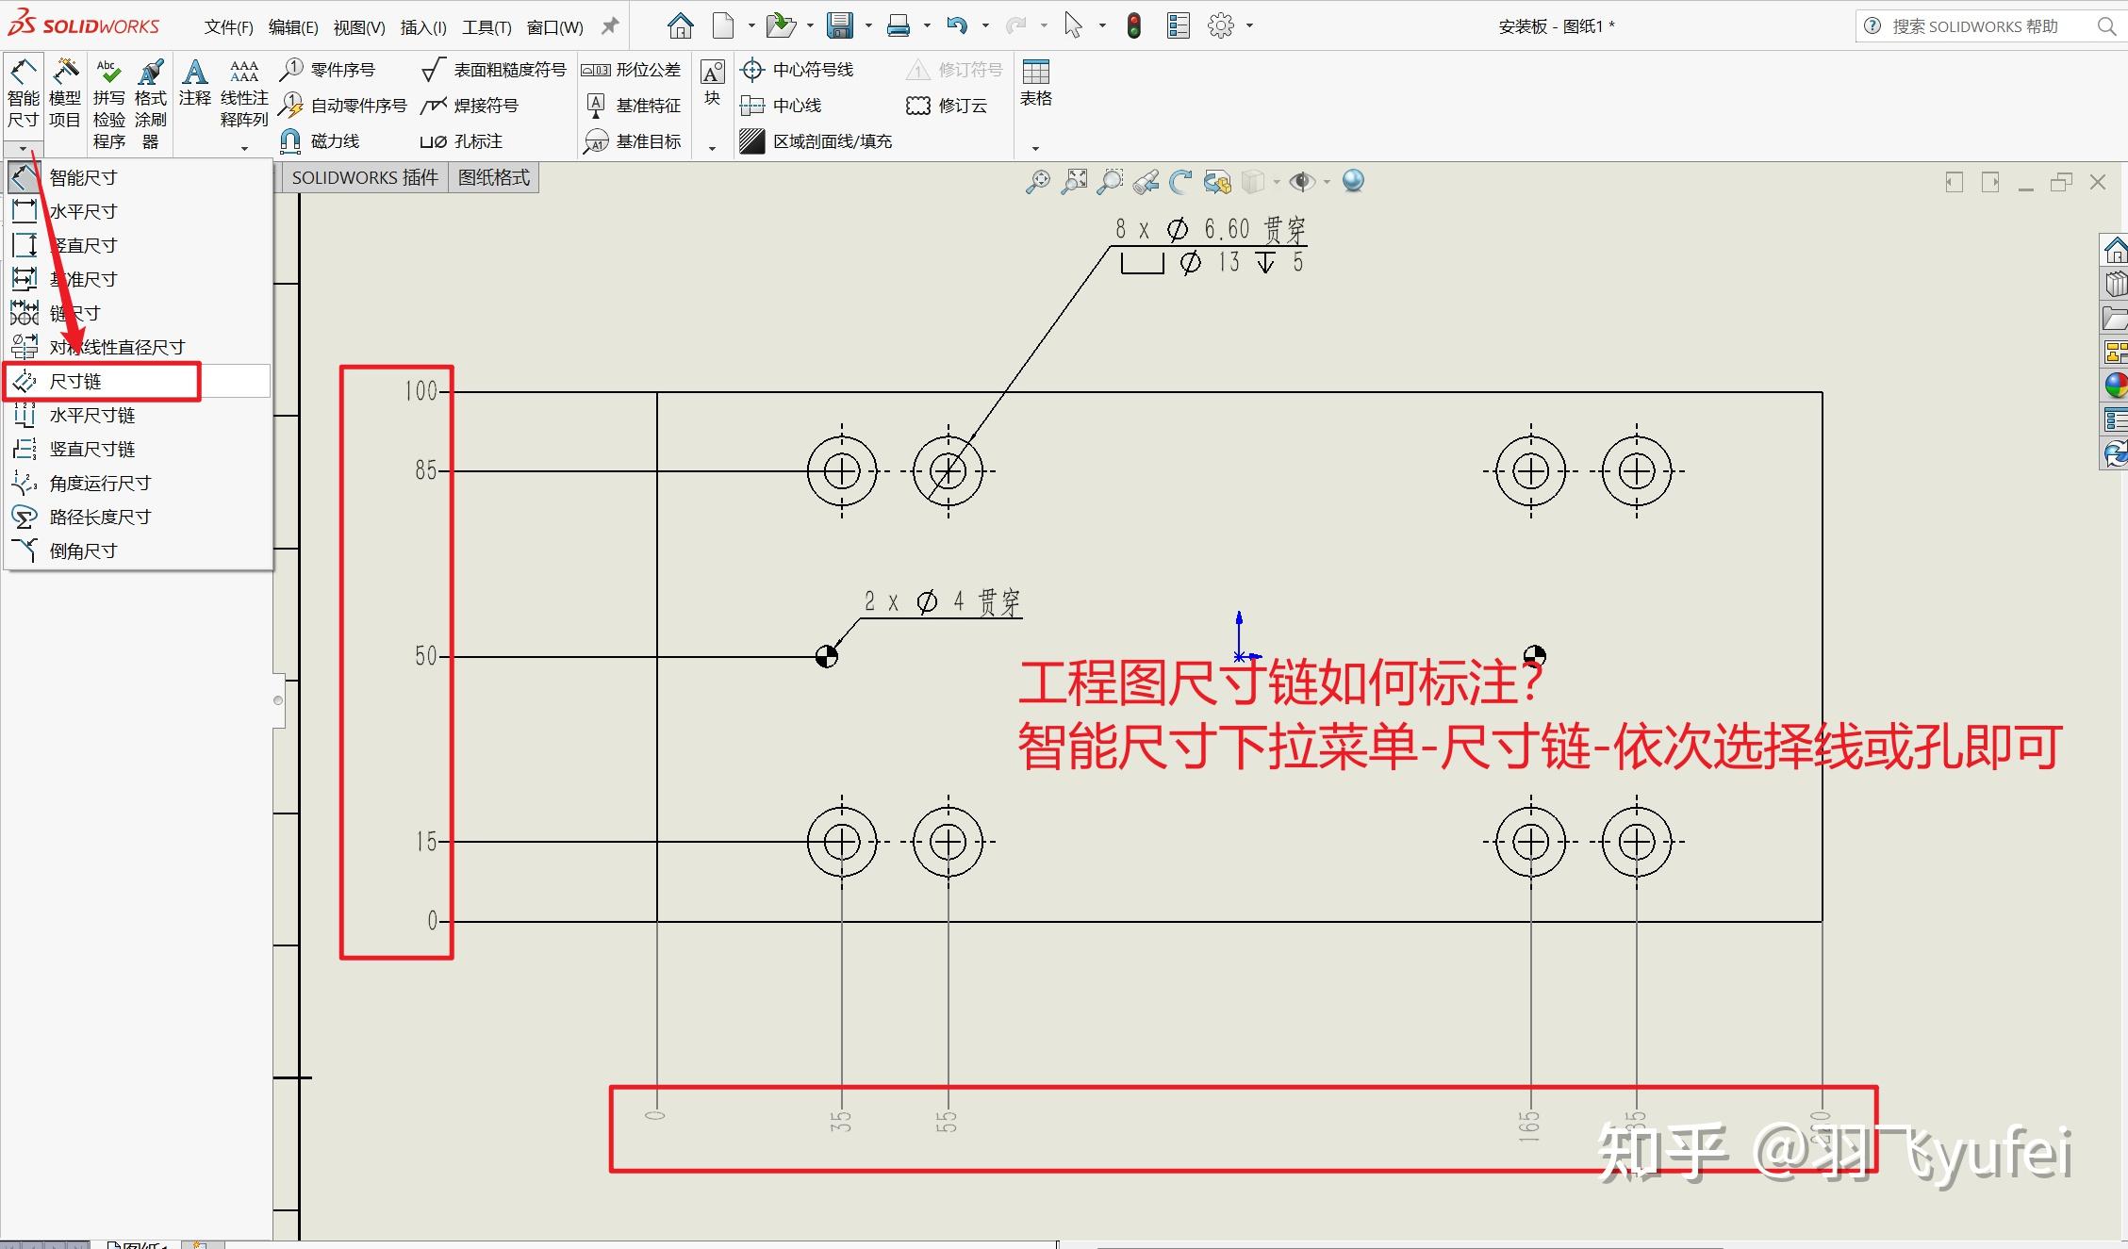Open Tables tool
Image resolution: width=2128 pixels, height=1249 pixels.
click(x=1035, y=83)
